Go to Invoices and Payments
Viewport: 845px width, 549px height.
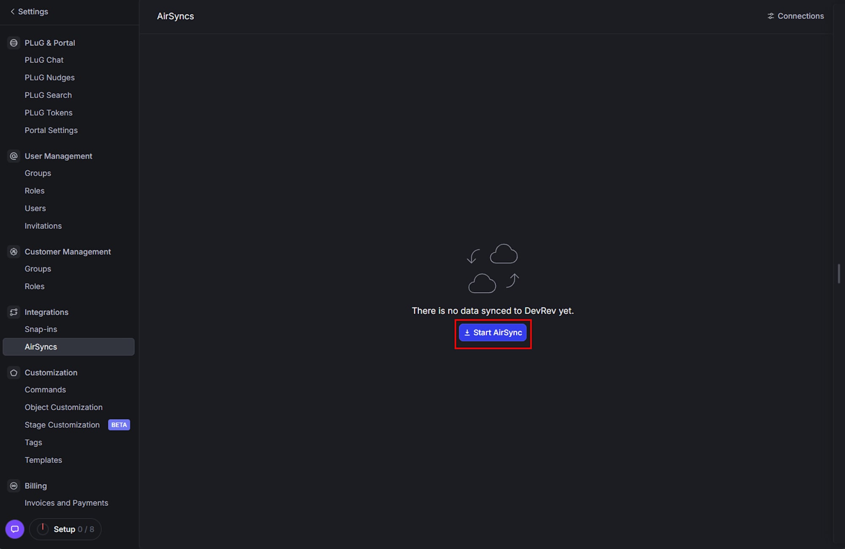pyautogui.click(x=66, y=503)
